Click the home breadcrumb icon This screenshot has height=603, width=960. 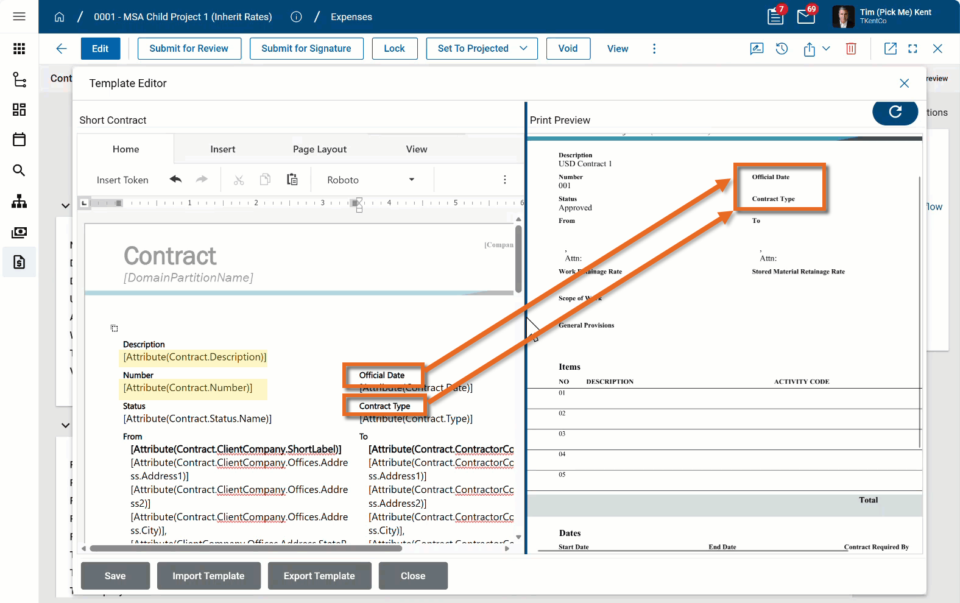coord(59,17)
